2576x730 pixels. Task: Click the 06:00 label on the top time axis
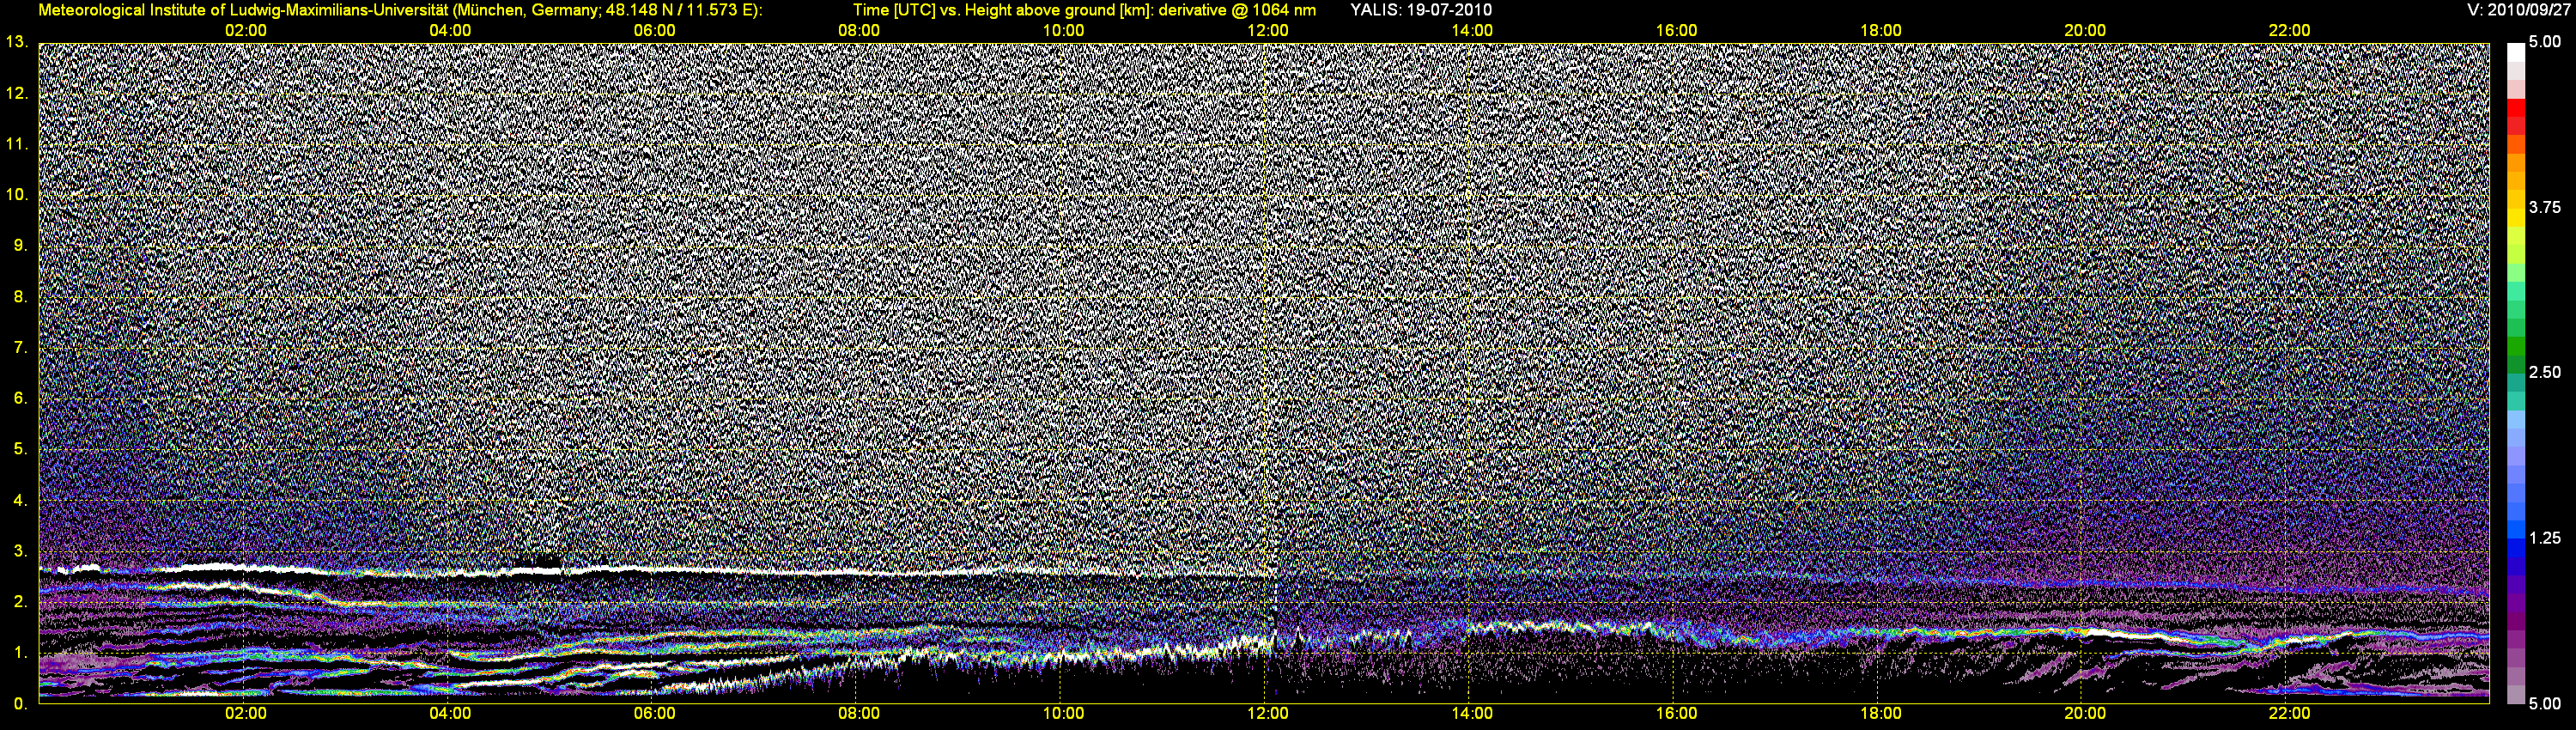tap(654, 31)
